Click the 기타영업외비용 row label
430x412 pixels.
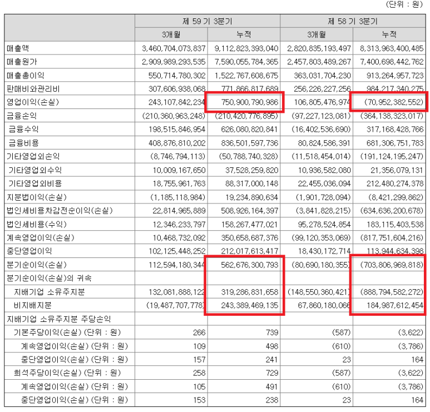tap(35, 183)
